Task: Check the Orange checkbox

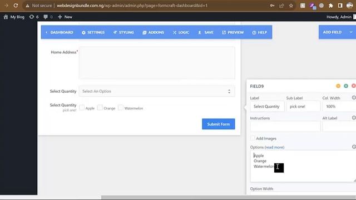Action: pyautogui.click(x=100, y=107)
